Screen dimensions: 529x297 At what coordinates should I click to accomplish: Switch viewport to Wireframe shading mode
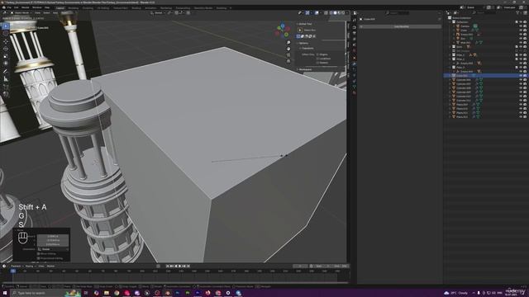331,13
